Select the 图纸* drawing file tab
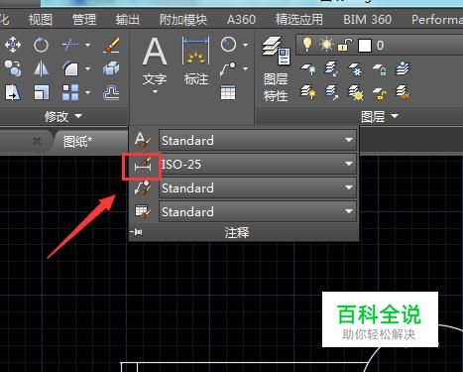The image size is (463, 372). (x=77, y=142)
